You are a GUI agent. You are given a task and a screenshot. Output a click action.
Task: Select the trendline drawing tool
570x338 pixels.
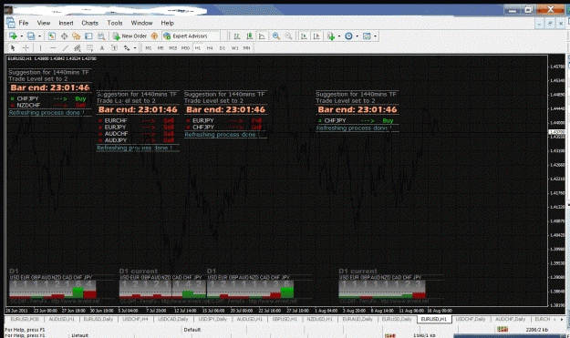pos(65,48)
